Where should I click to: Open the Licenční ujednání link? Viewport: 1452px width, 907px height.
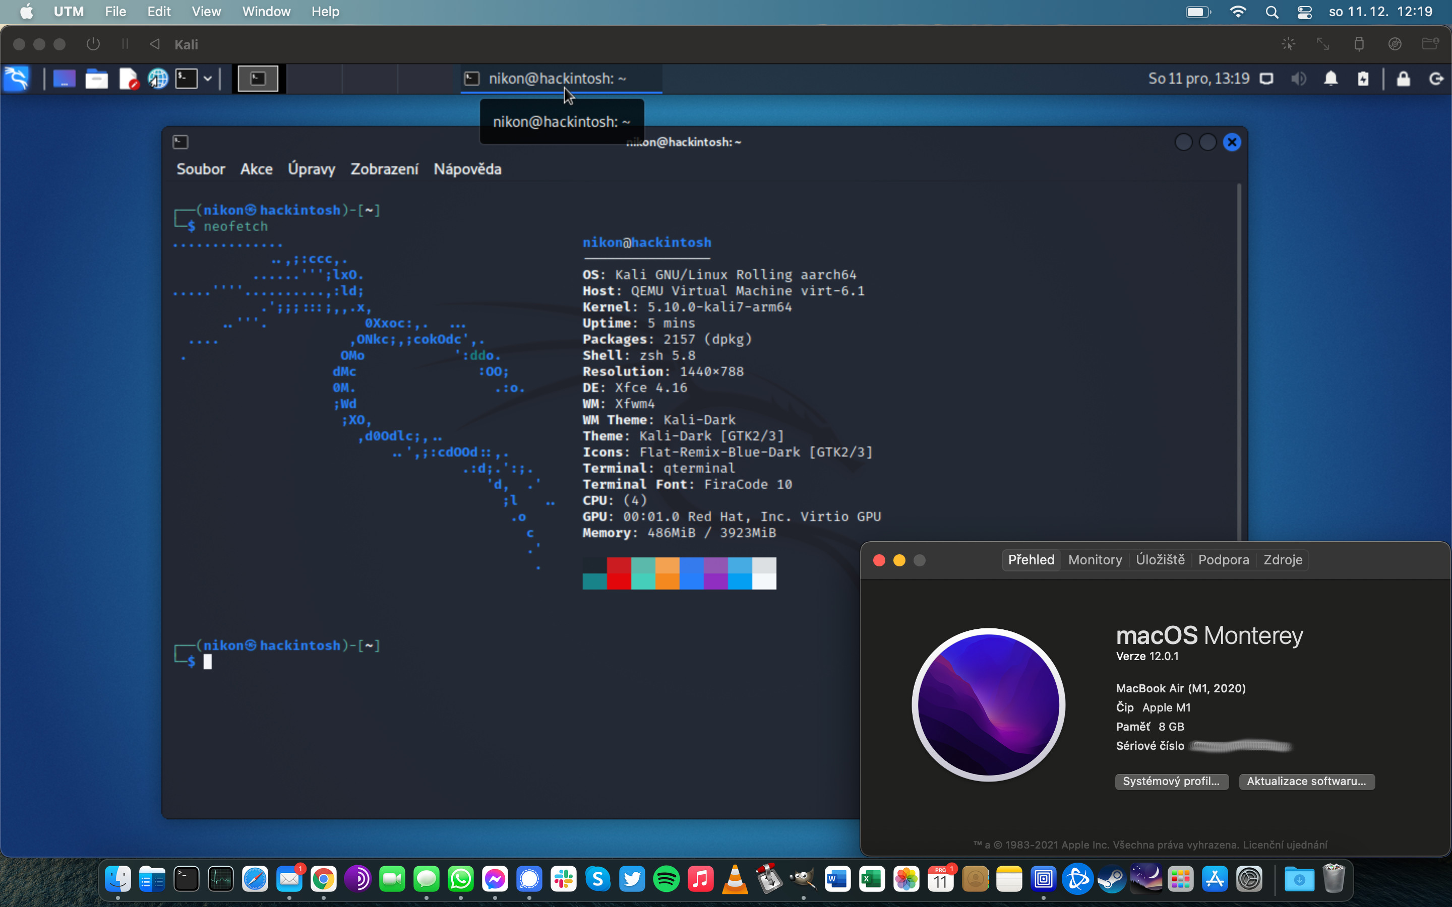coord(1285,845)
